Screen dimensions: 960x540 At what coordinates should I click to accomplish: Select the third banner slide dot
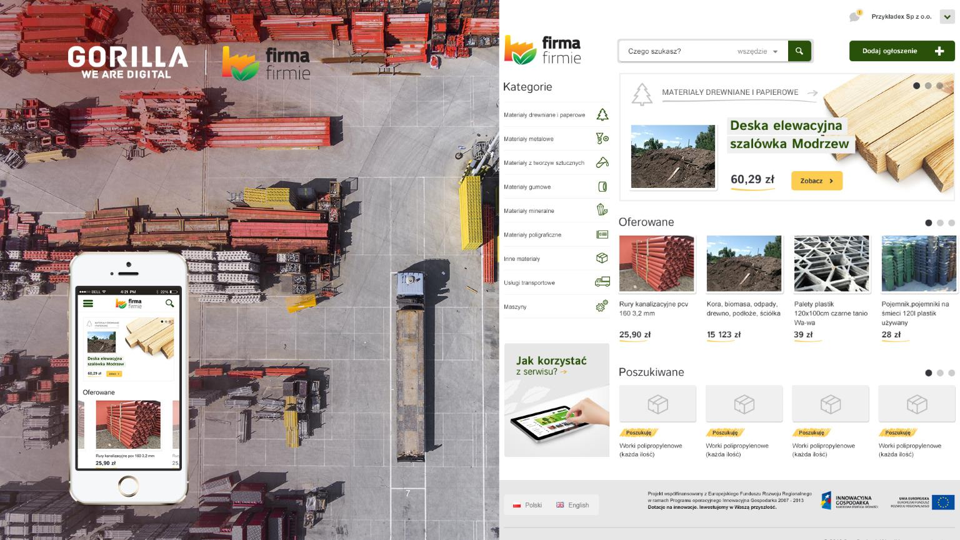coord(940,86)
